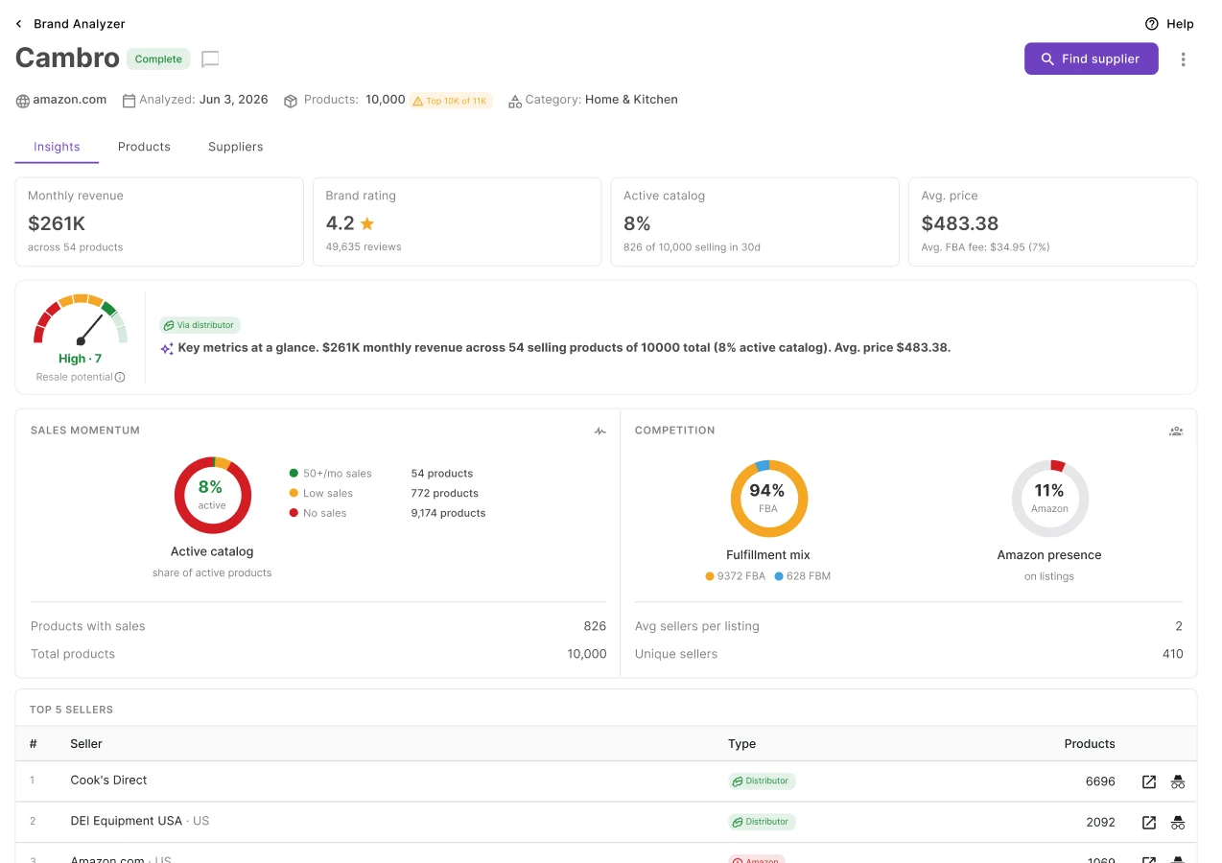Click DEI Equipment USA spy icon
The image size is (1222, 863).
click(x=1178, y=823)
